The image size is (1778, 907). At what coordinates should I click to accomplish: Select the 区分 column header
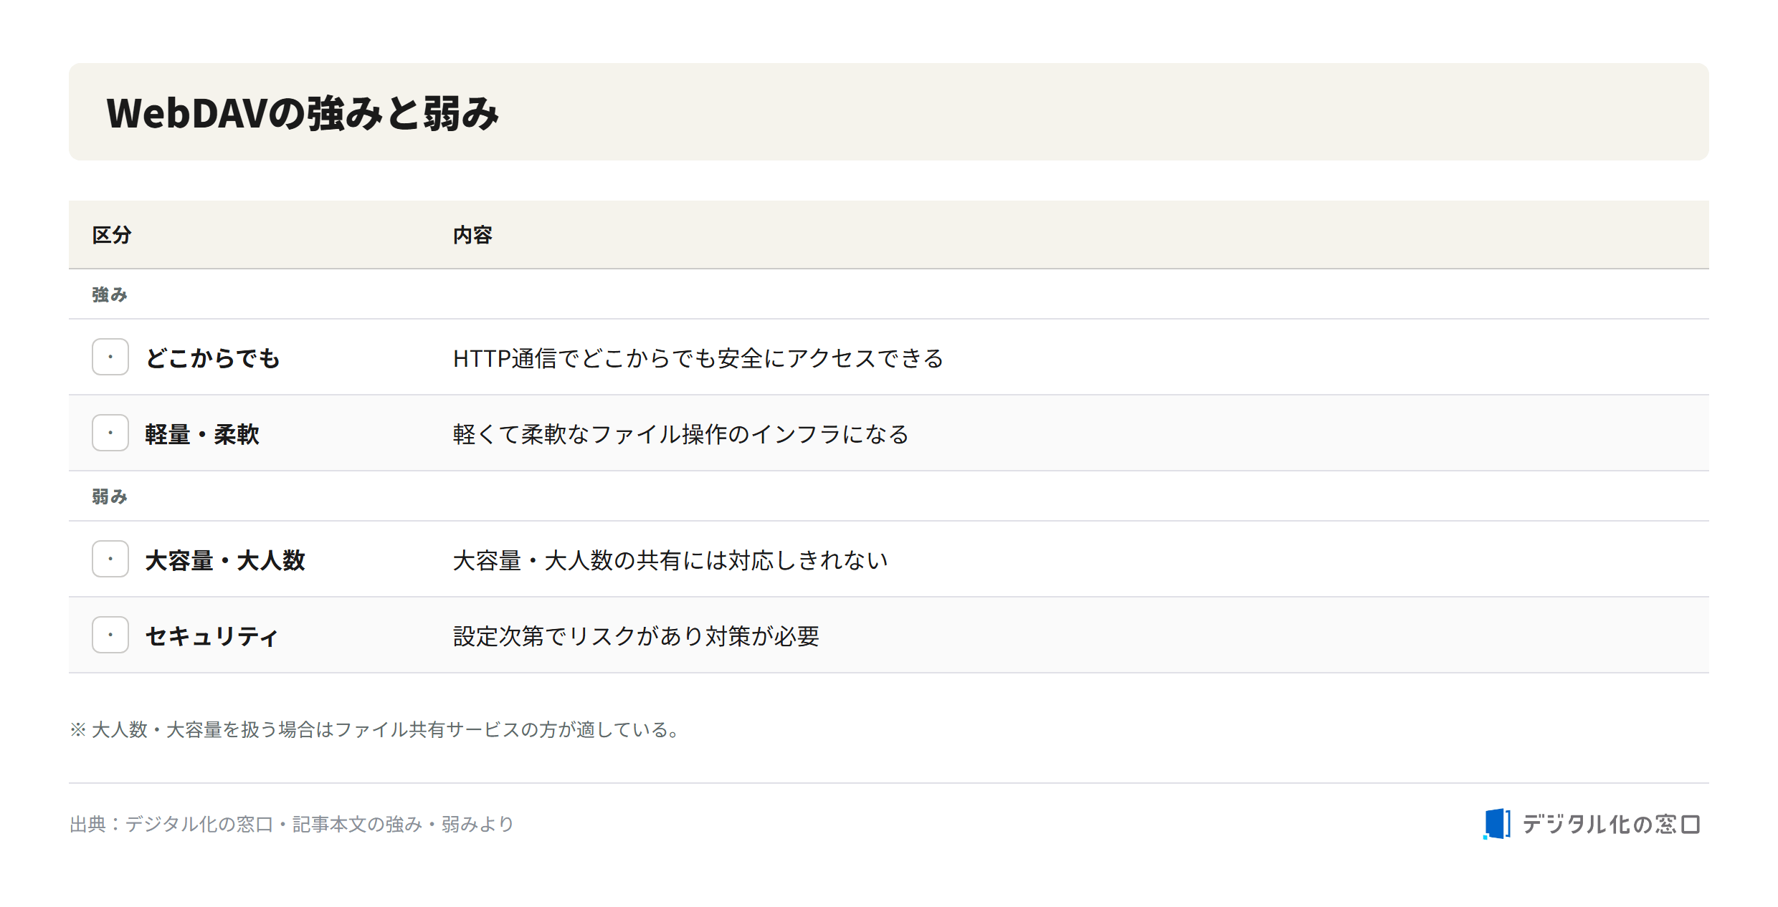coord(112,235)
